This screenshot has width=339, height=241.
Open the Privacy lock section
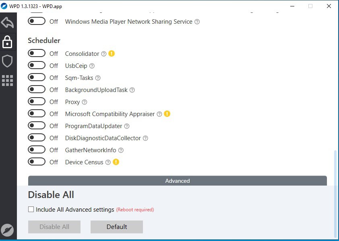tap(8, 42)
